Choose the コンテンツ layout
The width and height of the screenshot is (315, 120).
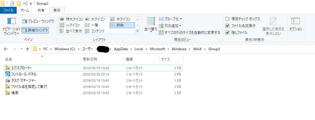pos(95,31)
